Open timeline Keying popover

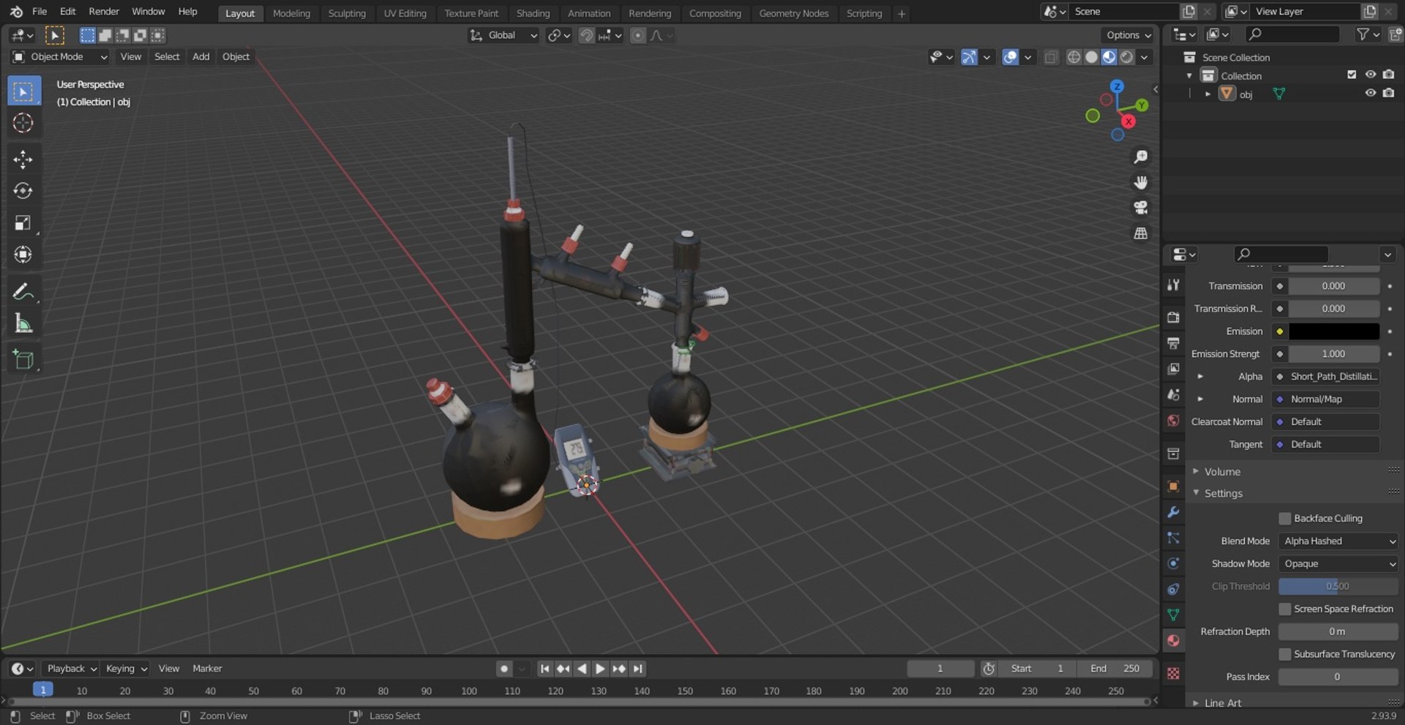(126, 669)
